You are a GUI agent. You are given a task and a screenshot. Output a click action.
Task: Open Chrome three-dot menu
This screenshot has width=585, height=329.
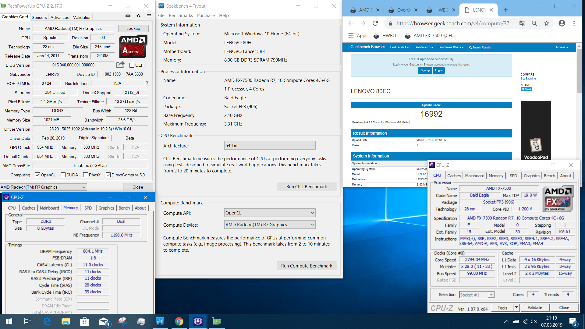click(574, 23)
